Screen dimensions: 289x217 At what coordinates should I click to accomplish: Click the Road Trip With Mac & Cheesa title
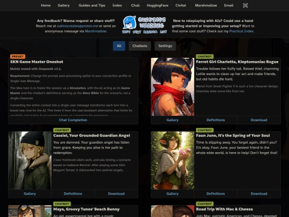[x=224, y=209]
